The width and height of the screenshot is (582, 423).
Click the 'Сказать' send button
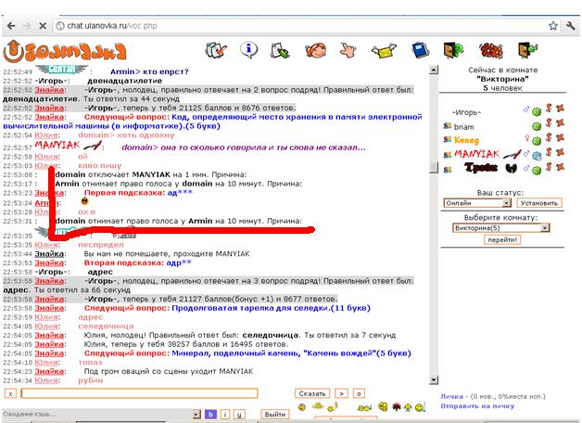coord(311,393)
